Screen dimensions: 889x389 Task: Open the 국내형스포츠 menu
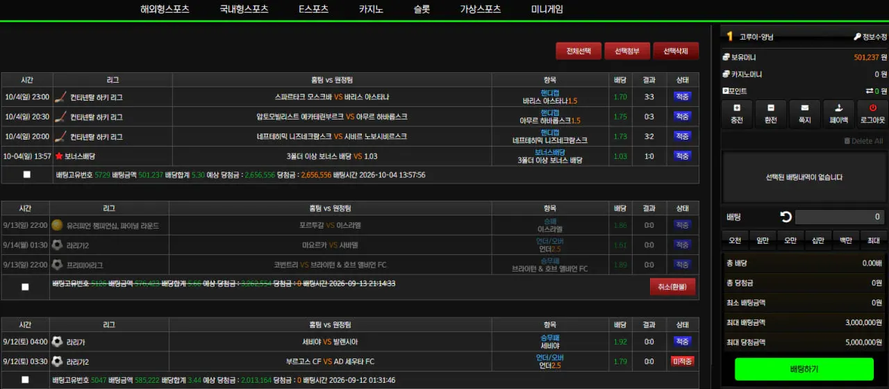[244, 10]
